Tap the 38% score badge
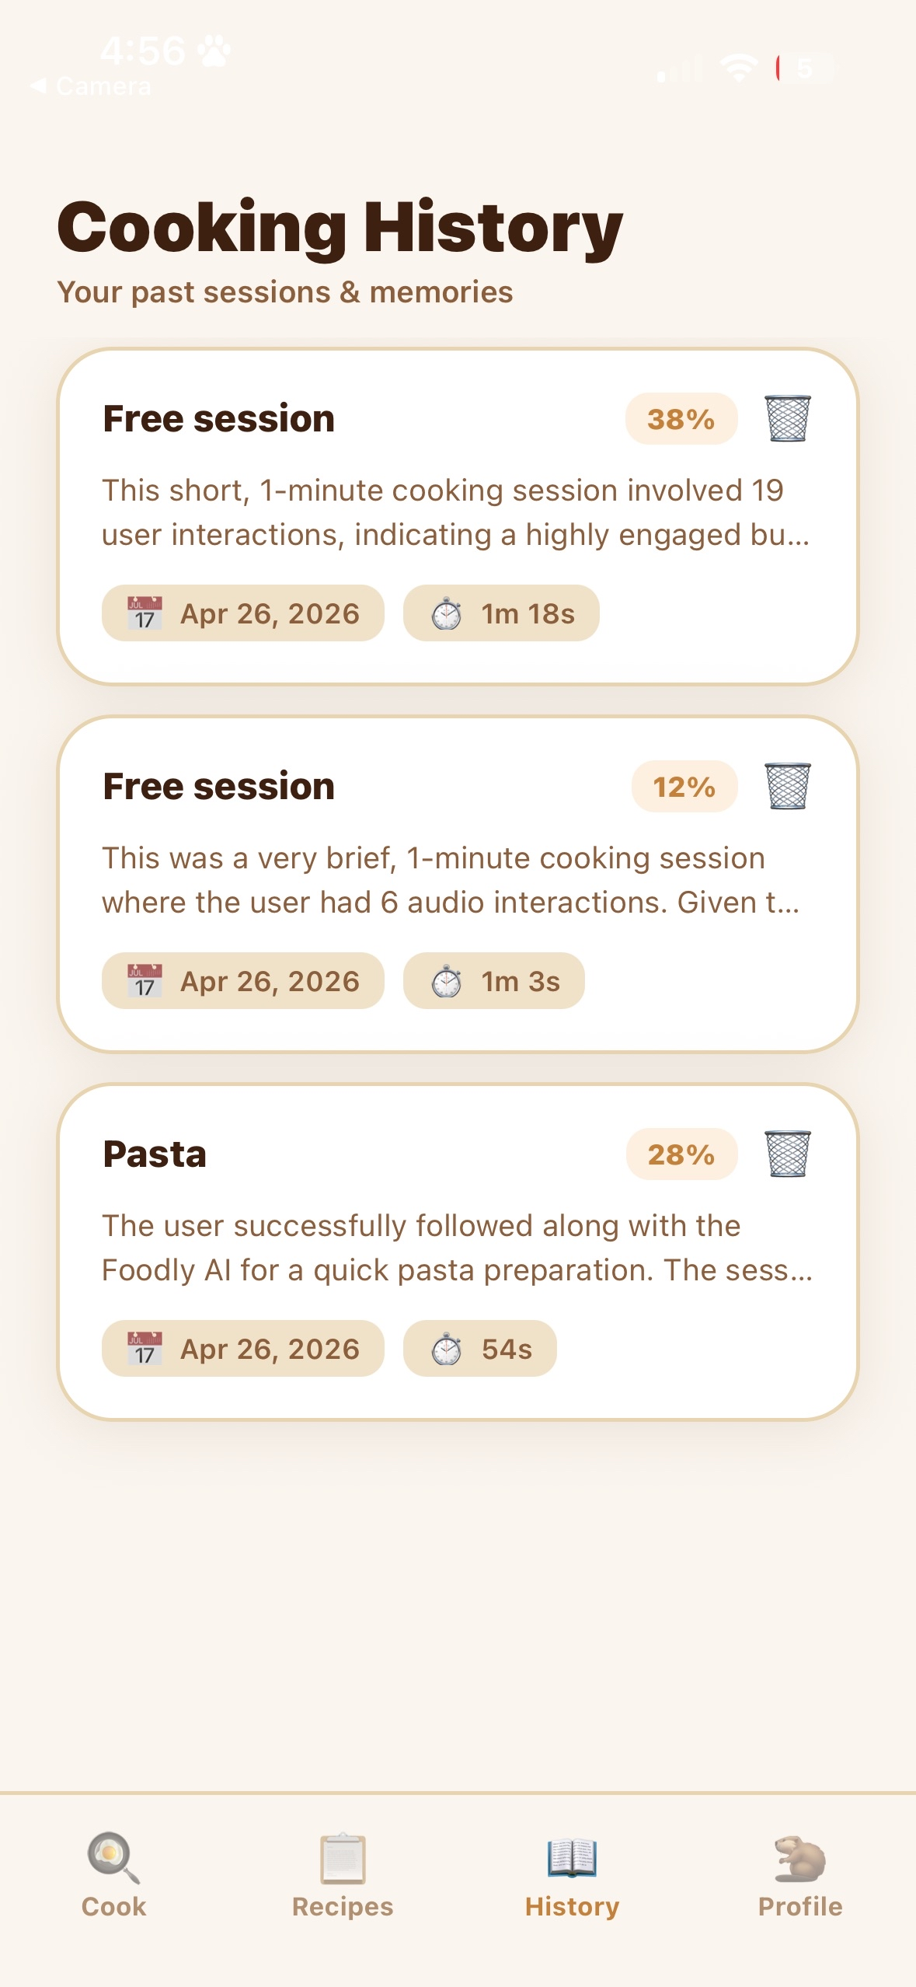This screenshot has width=916, height=1987. pos(681,419)
